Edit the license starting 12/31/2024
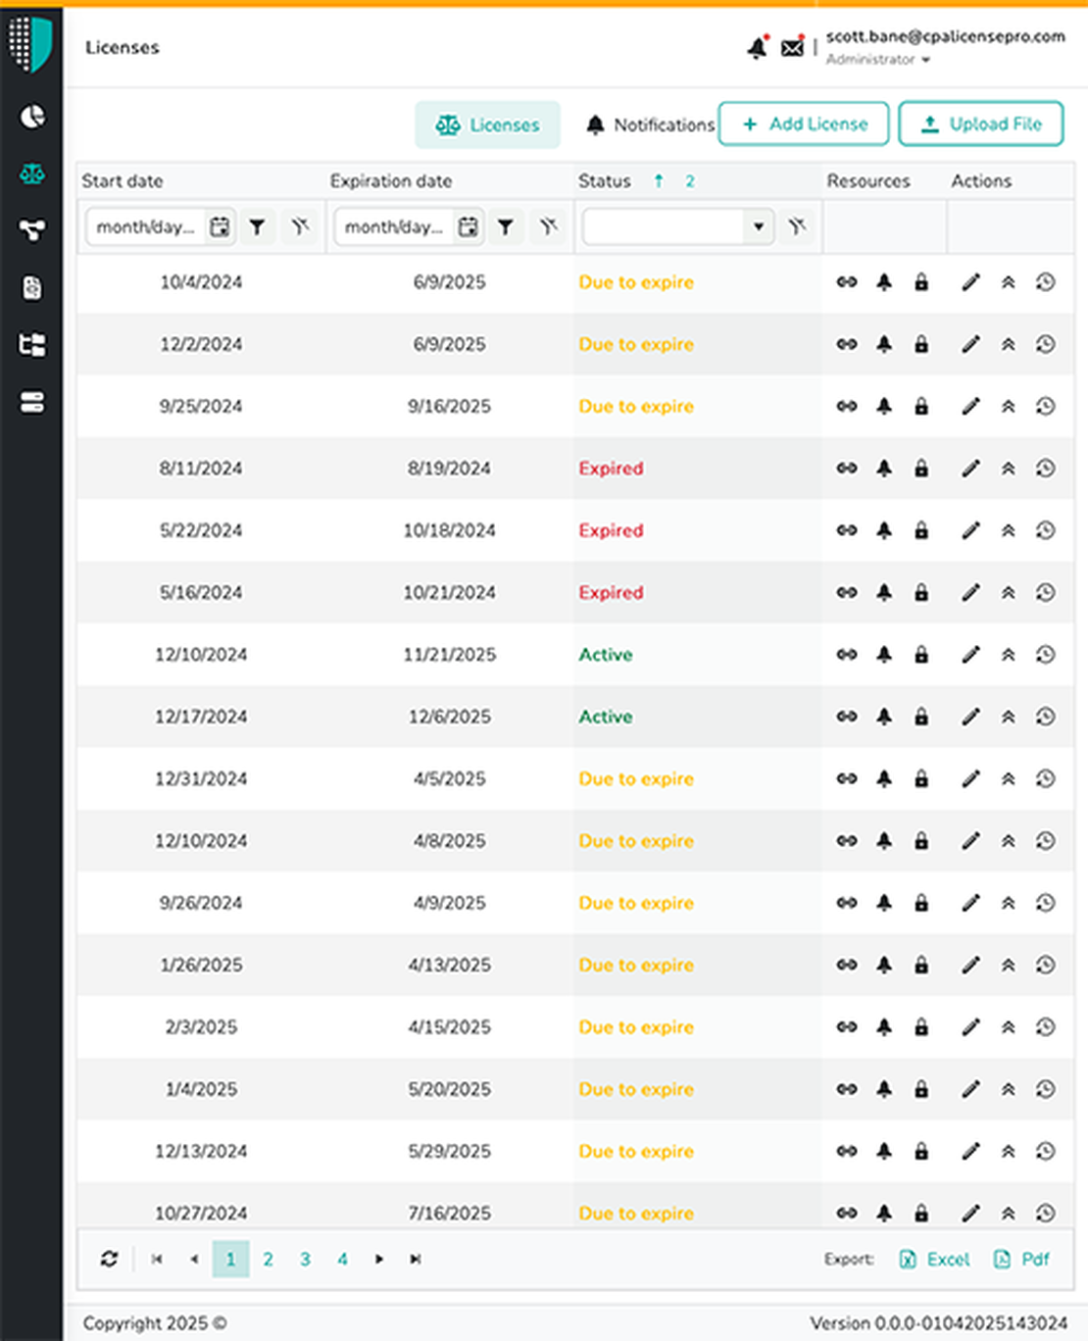Image resolution: width=1088 pixels, height=1341 pixels. (970, 779)
